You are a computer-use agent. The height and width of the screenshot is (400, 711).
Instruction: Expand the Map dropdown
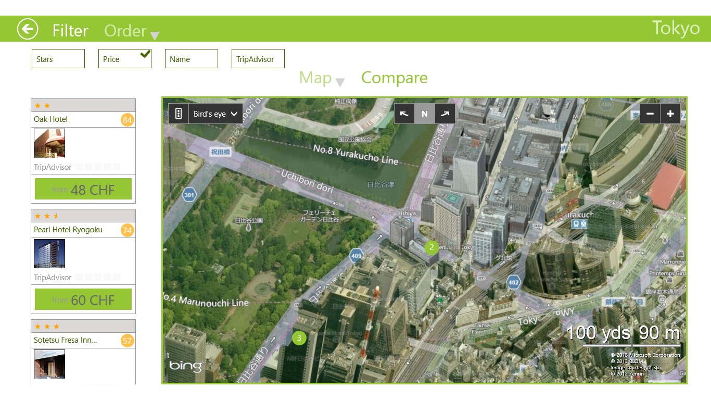tap(322, 78)
